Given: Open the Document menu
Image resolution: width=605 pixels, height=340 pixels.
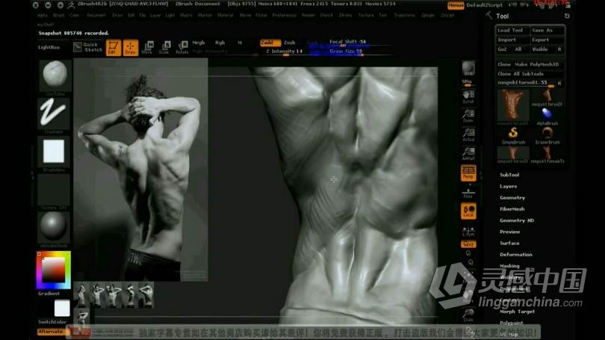Looking at the screenshot, I should point(96,16).
